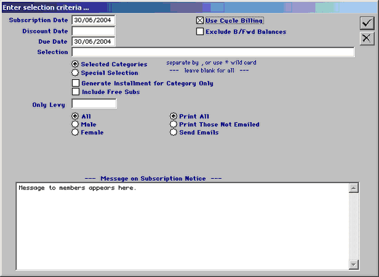The image size is (379, 277).
Task: Click the wide Selection text field
Action: 213,52
